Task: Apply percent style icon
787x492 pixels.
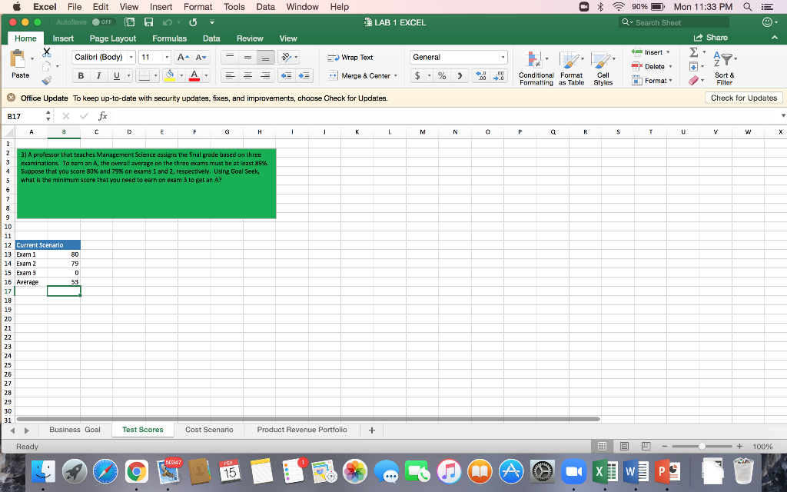Action: [x=442, y=76]
